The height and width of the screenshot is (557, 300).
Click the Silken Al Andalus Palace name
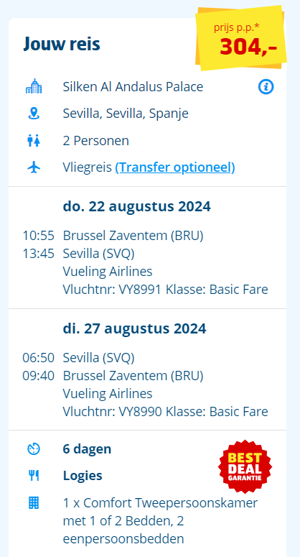click(133, 87)
